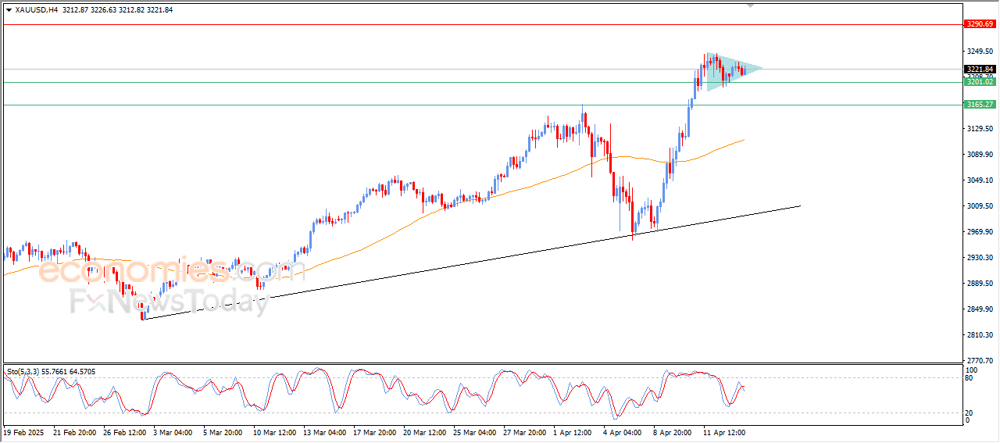1000x443 pixels.
Task: Click the 3 Mar 04:00 time label
Action: 174,432
